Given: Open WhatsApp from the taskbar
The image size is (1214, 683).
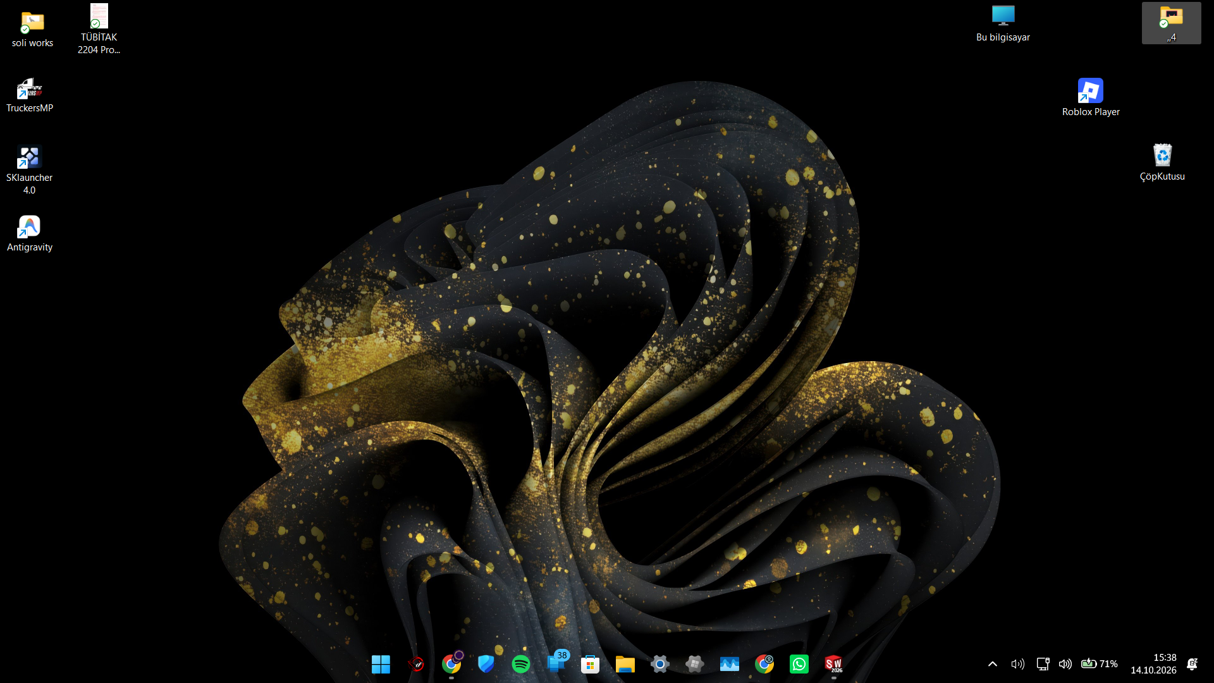Looking at the screenshot, I should [x=799, y=664].
